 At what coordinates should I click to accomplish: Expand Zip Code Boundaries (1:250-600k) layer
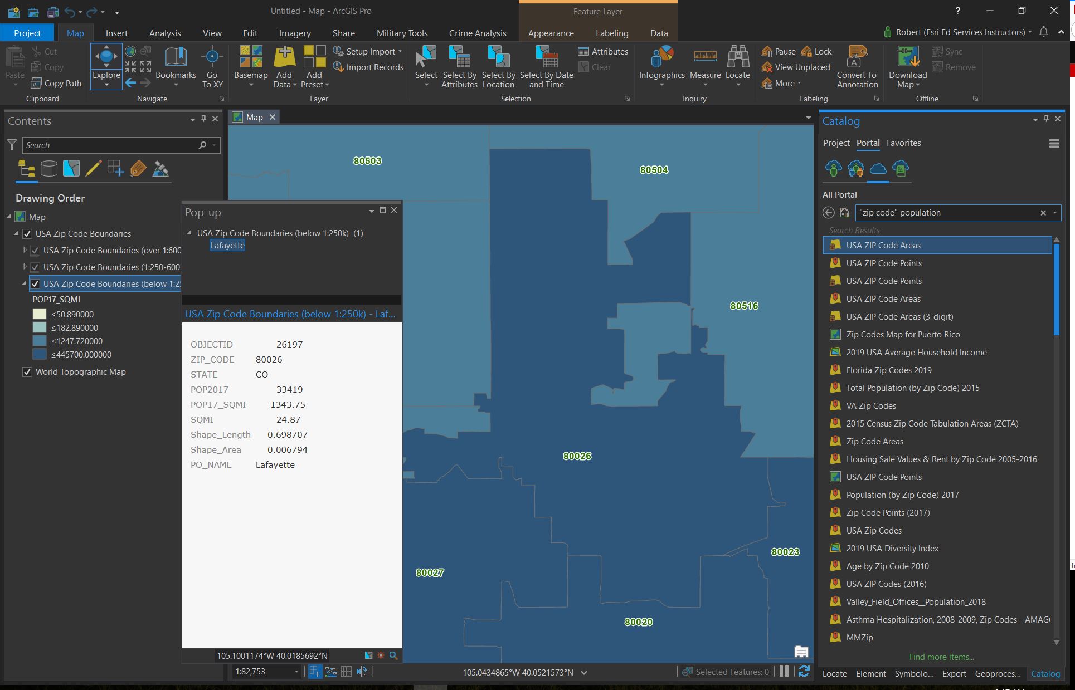point(25,267)
